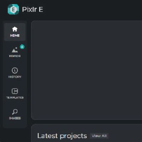The image size is (142, 142).
Task: Click the Latest projects panel area
Action: point(87,133)
